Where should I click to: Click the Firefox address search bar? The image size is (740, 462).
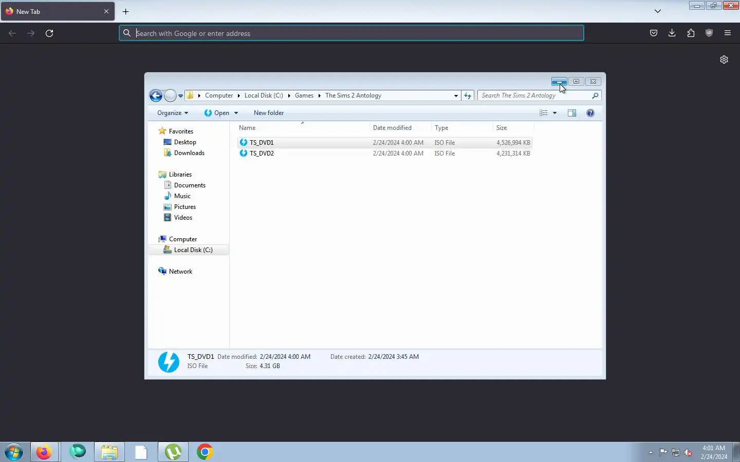pos(351,33)
